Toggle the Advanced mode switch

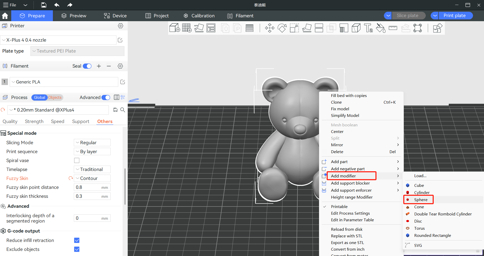[x=106, y=97]
